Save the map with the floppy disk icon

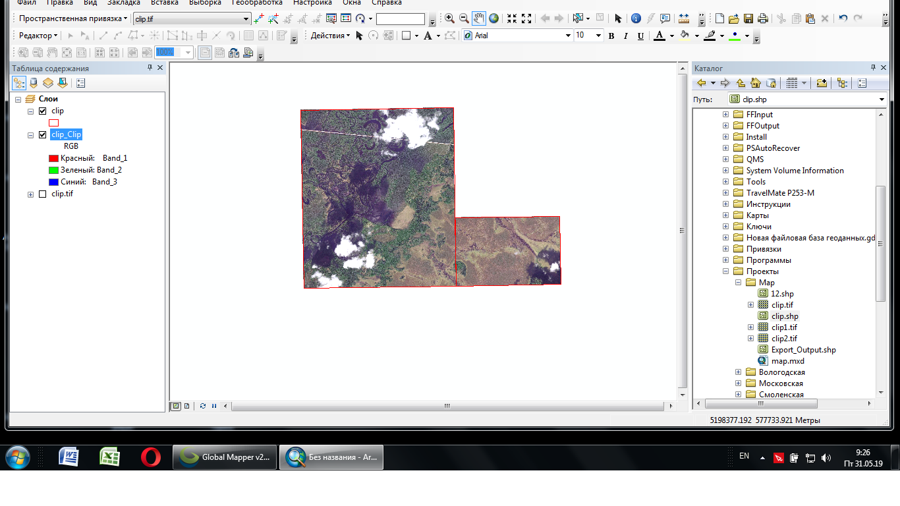748,18
